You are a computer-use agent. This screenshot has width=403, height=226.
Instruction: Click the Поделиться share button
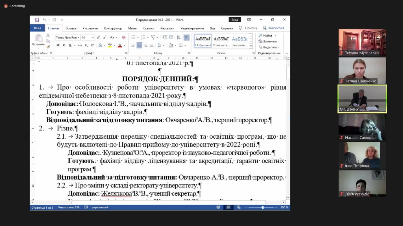click(274, 28)
